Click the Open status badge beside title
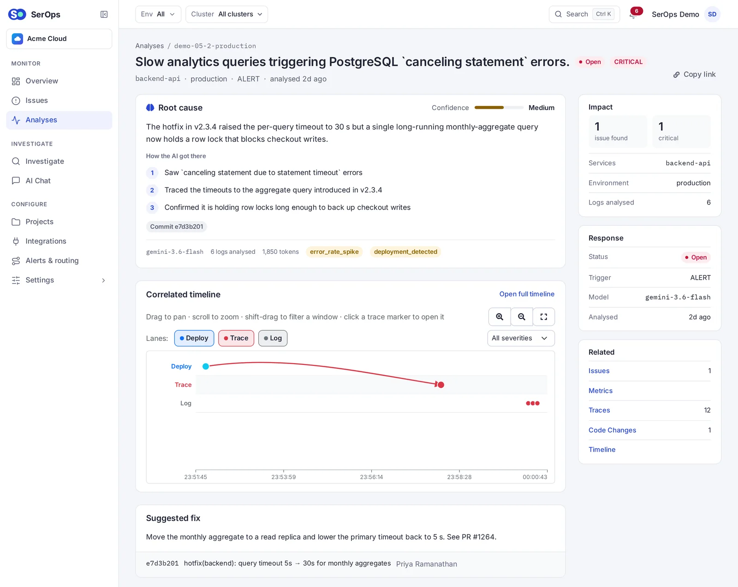Image resolution: width=738 pixels, height=587 pixels. tap(590, 62)
